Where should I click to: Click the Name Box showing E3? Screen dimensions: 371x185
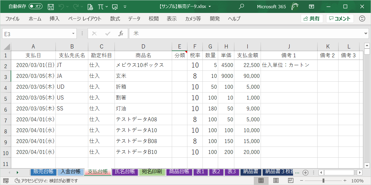click(36, 34)
